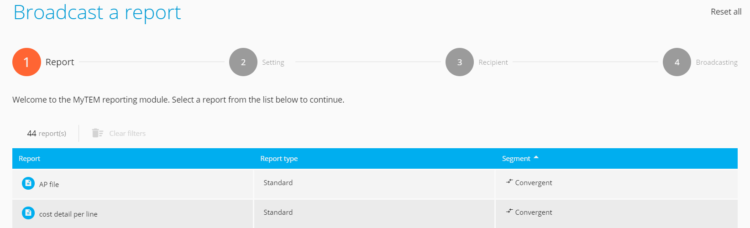Go to step 3 Recipient circle
The width and height of the screenshot is (750, 228).
(x=460, y=62)
